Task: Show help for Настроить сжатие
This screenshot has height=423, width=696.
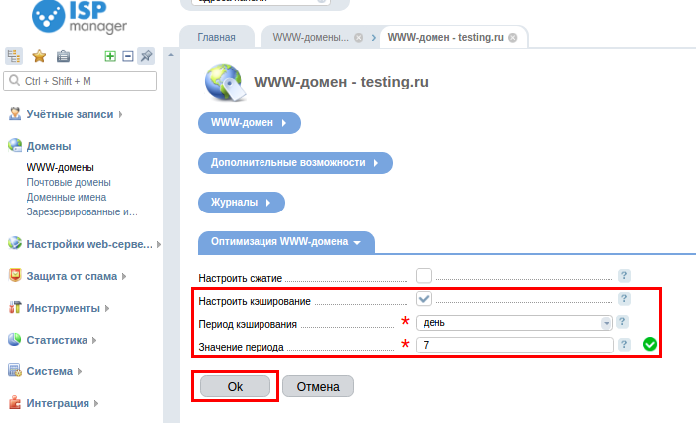Action: click(x=624, y=276)
